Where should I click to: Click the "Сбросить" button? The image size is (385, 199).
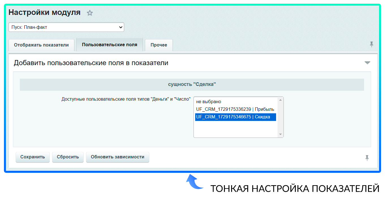click(x=68, y=157)
